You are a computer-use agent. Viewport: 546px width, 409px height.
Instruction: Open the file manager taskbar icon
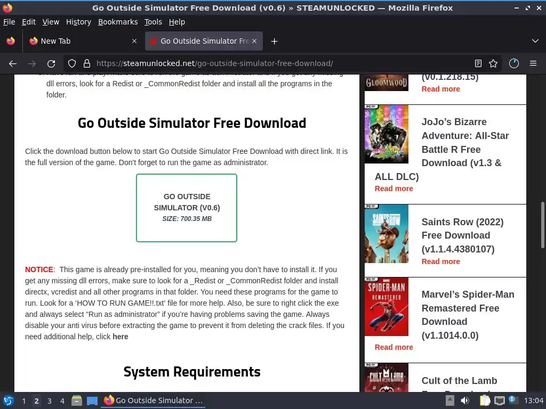tap(77, 400)
